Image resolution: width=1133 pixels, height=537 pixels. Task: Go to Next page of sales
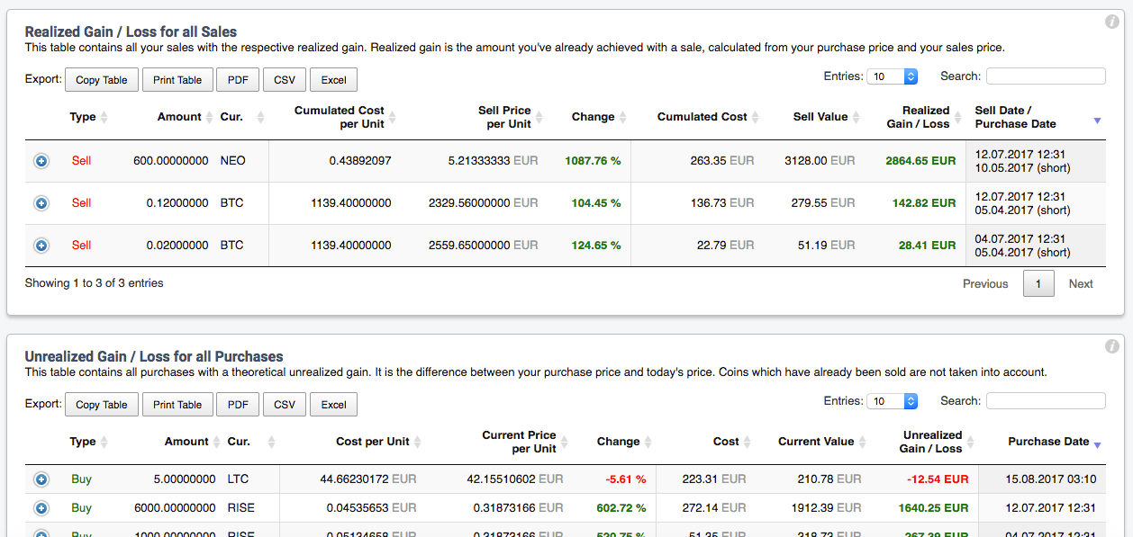click(x=1081, y=284)
